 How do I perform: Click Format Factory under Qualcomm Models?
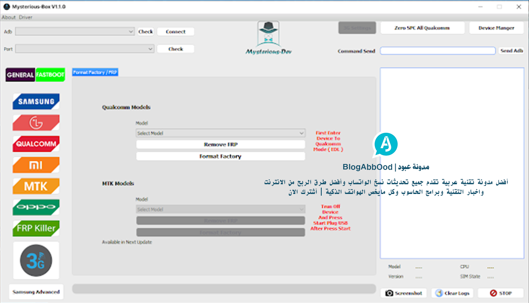coord(220,156)
